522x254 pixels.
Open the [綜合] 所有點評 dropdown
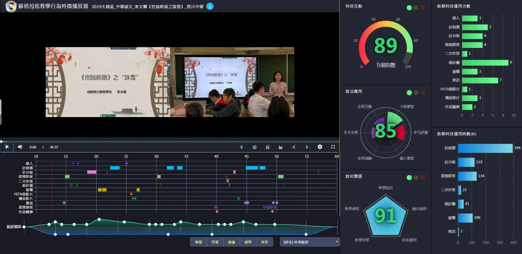click(310, 242)
